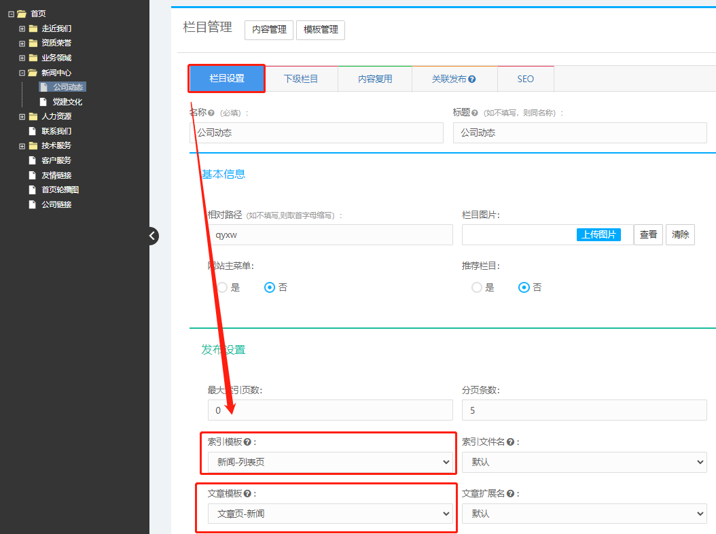The width and height of the screenshot is (716, 534).
Task: Click the 模板管理 button
Action: click(321, 30)
